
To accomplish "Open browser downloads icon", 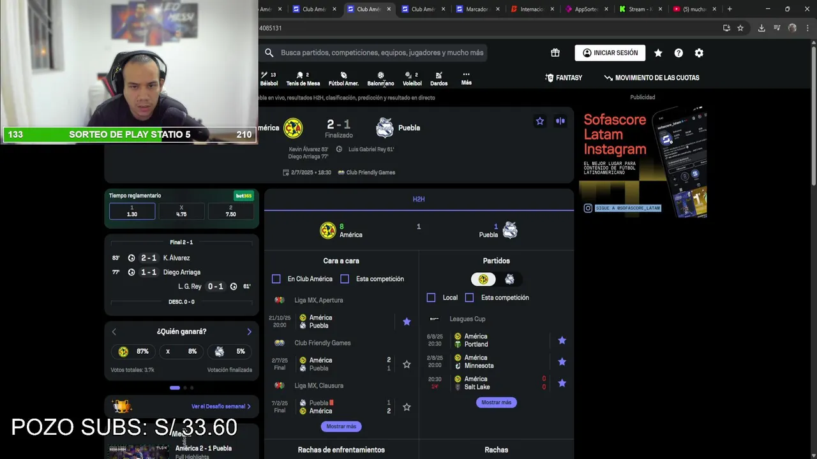I will pos(761,28).
